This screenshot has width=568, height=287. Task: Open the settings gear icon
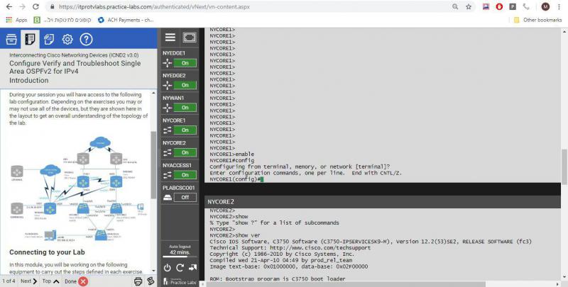tap(67, 39)
